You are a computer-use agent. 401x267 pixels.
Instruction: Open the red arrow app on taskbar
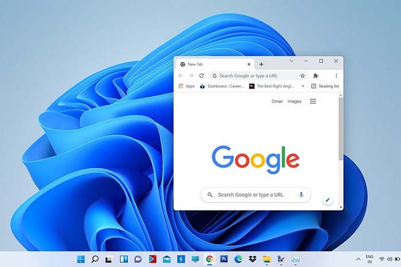pyautogui.click(x=153, y=260)
